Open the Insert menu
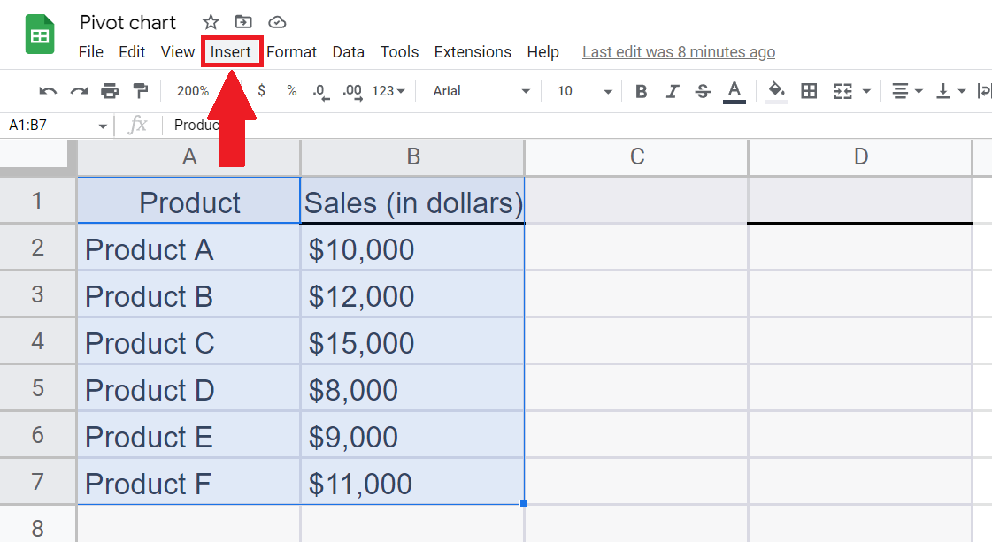Screen dimensions: 992x542 click(231, 52)
